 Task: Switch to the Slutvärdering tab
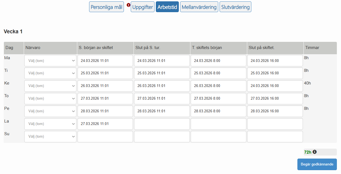235,7
